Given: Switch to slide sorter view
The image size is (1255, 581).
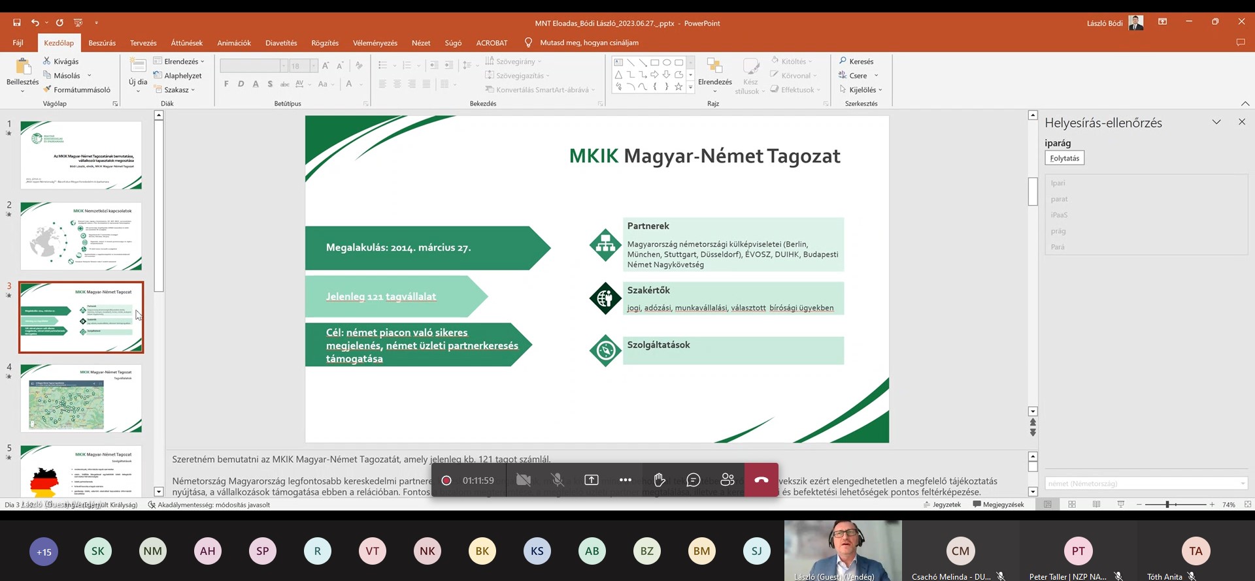Looking at the screenshot, I should coord(1072,505).
